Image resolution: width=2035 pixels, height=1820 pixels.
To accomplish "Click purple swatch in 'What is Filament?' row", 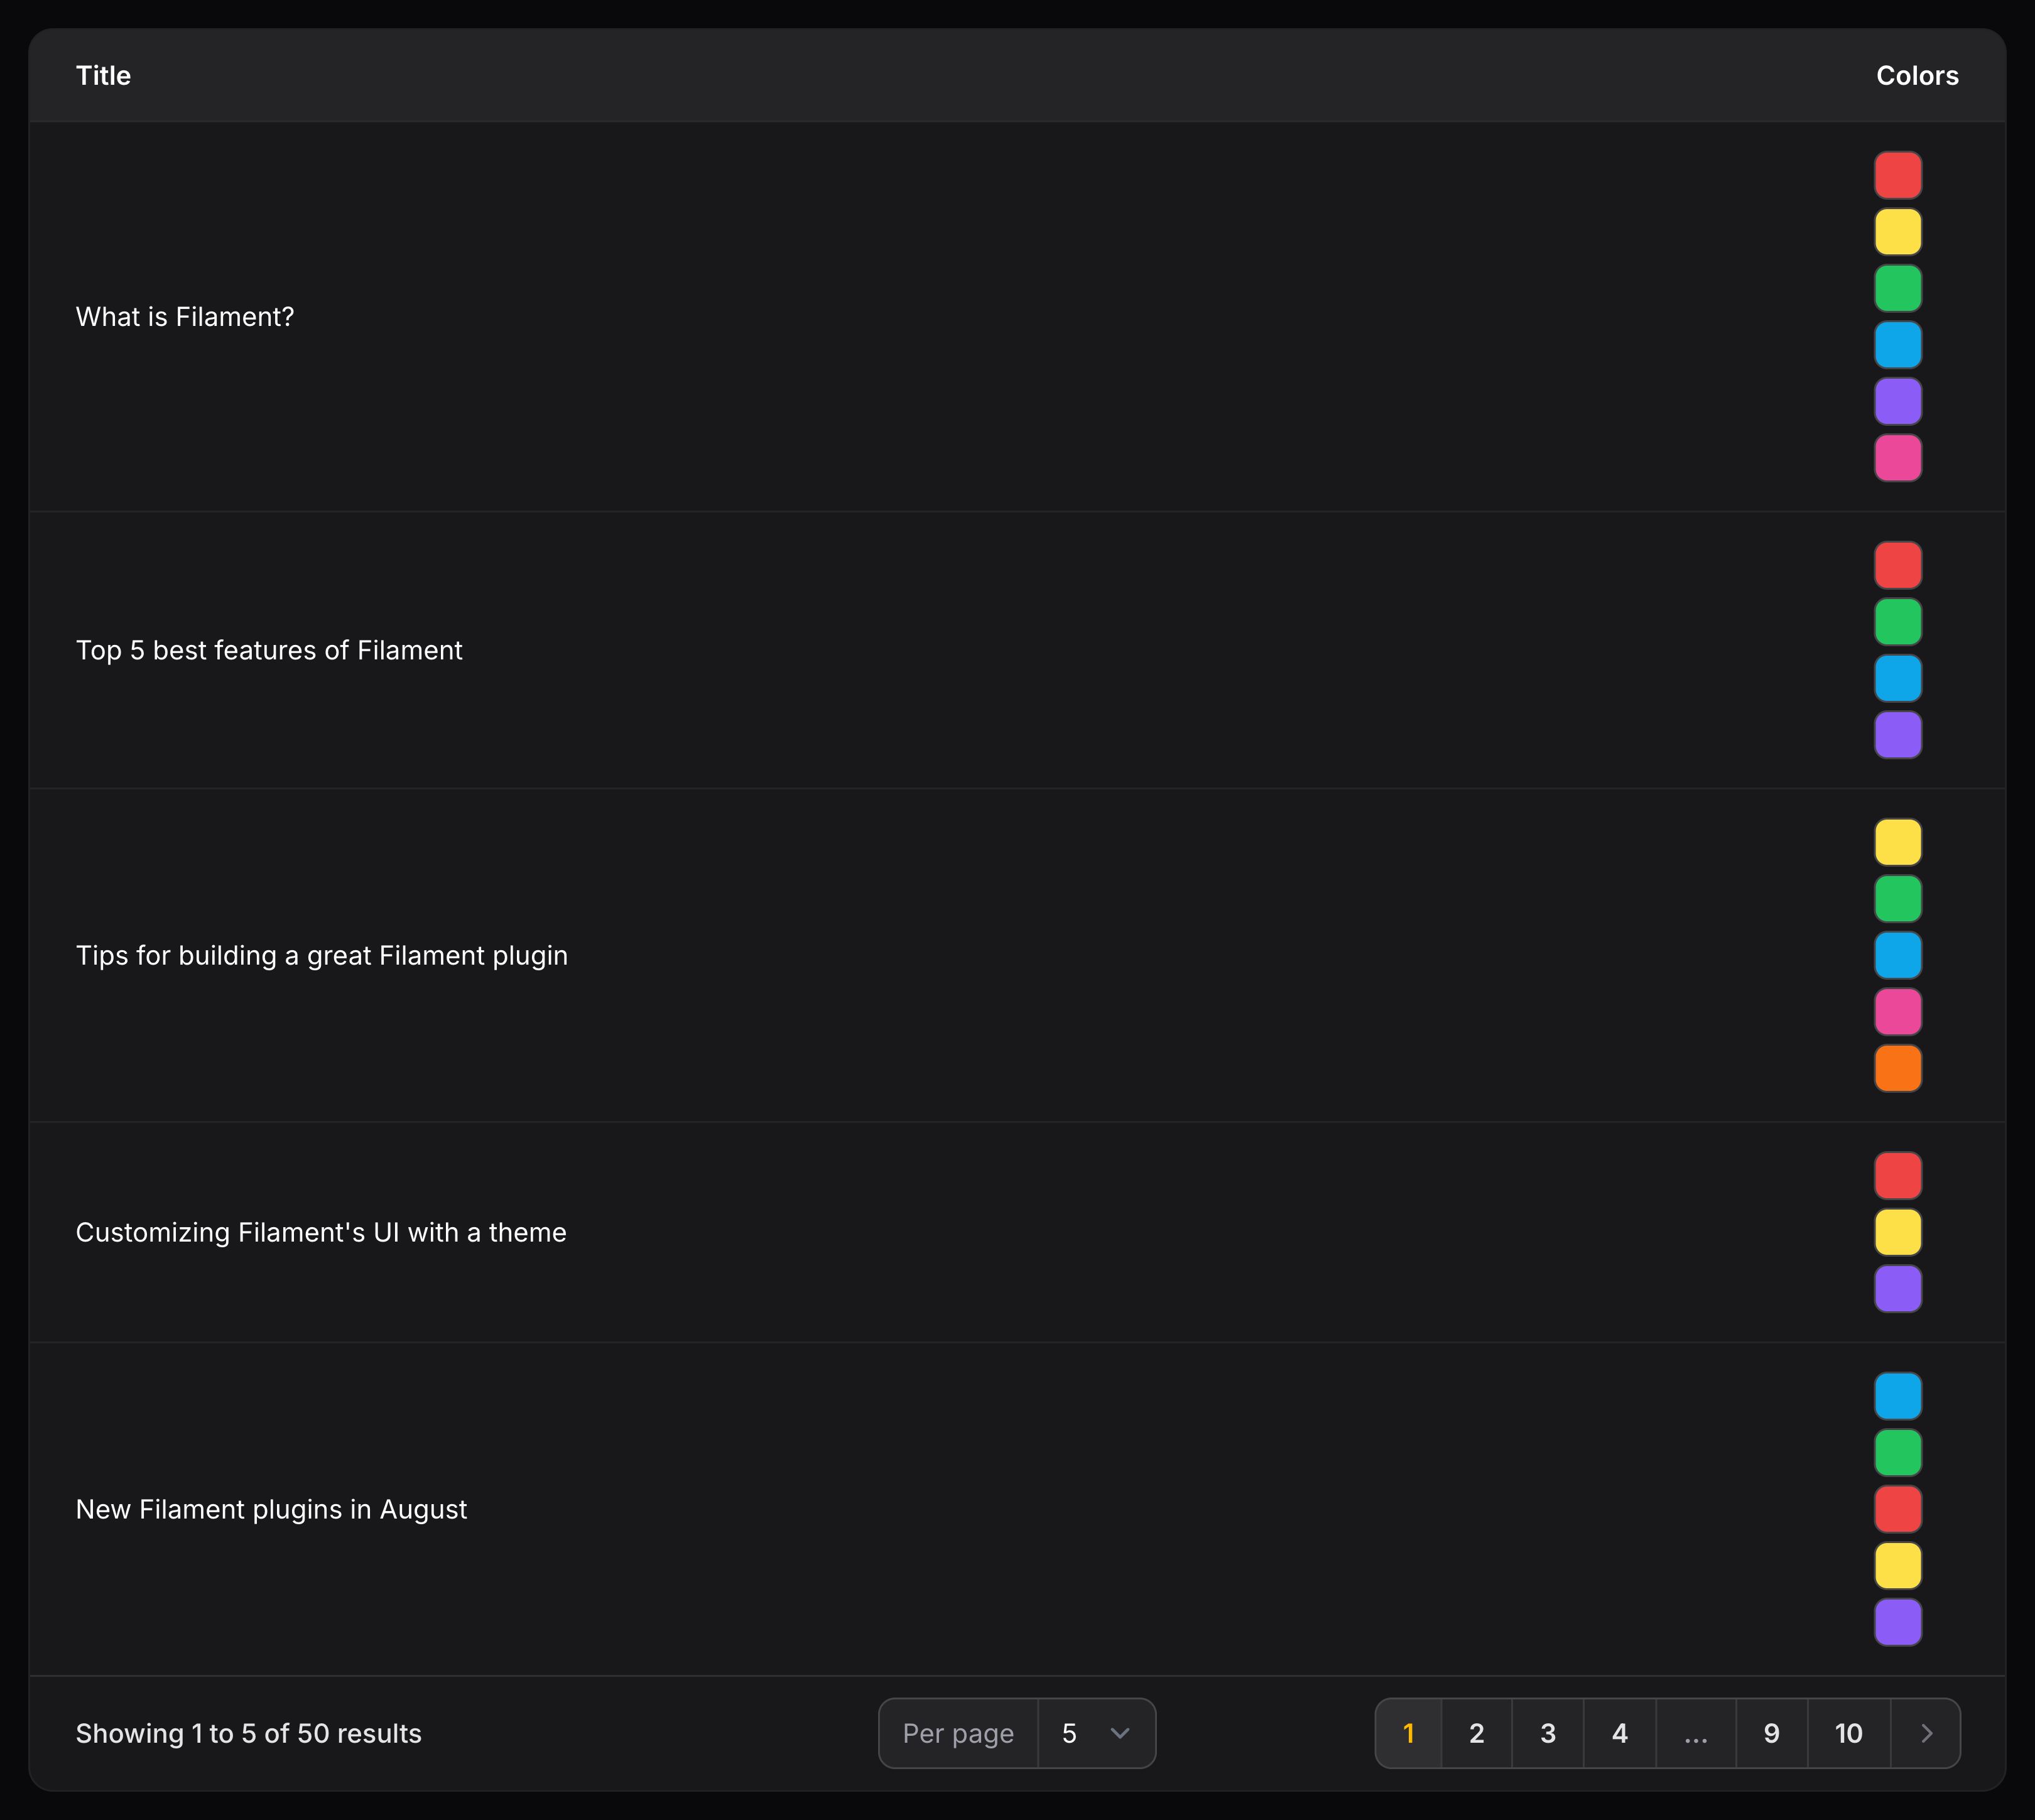I will click(x=1898, y=402).
